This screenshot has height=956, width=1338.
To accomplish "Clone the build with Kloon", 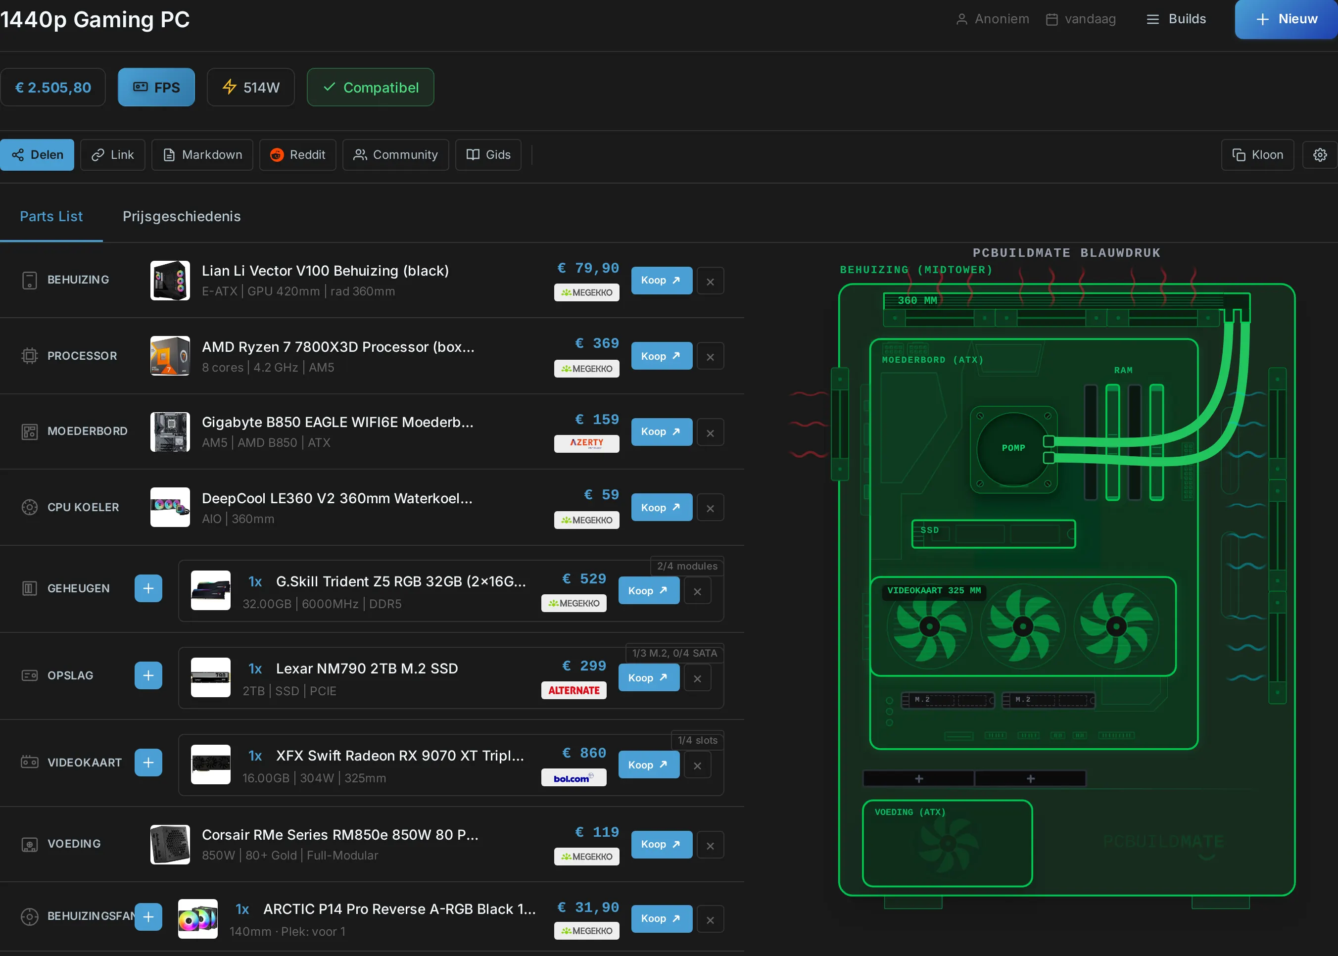I will tap(1257, 155).
